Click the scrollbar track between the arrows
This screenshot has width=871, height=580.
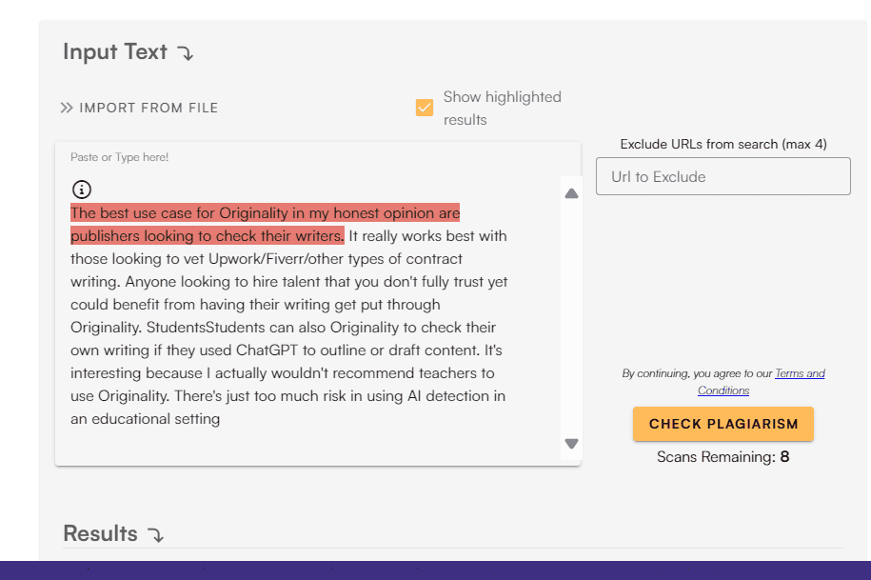pos(571,314)
